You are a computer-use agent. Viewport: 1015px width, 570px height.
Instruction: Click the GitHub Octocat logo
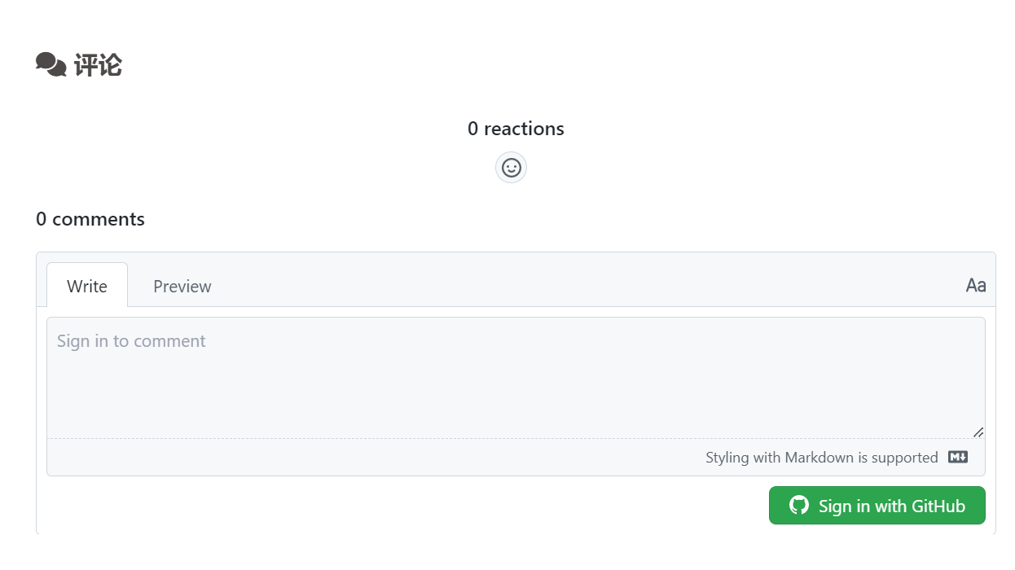[x=799, y=506]
